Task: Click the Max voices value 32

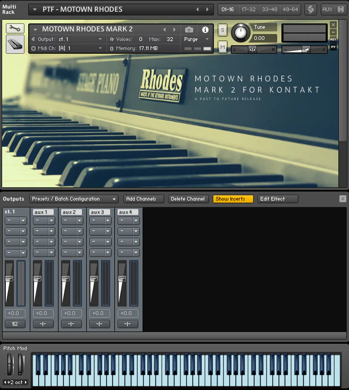Action: (x=170, y=39)
